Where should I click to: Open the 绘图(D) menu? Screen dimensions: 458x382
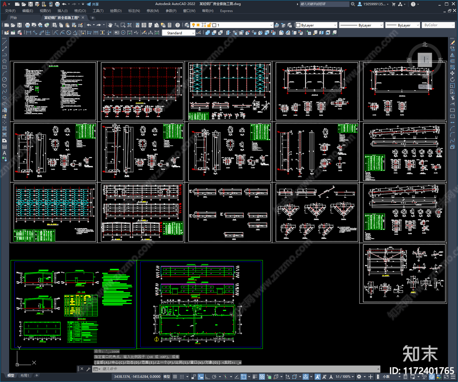point(116,11)
